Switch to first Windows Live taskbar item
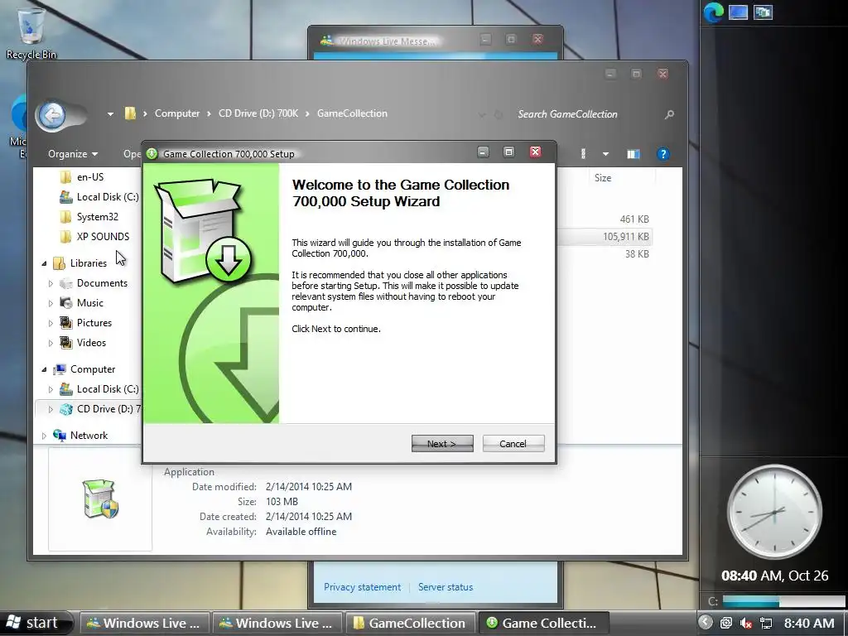The height and width of the screenshot is (636, 848). pos(144,623)
